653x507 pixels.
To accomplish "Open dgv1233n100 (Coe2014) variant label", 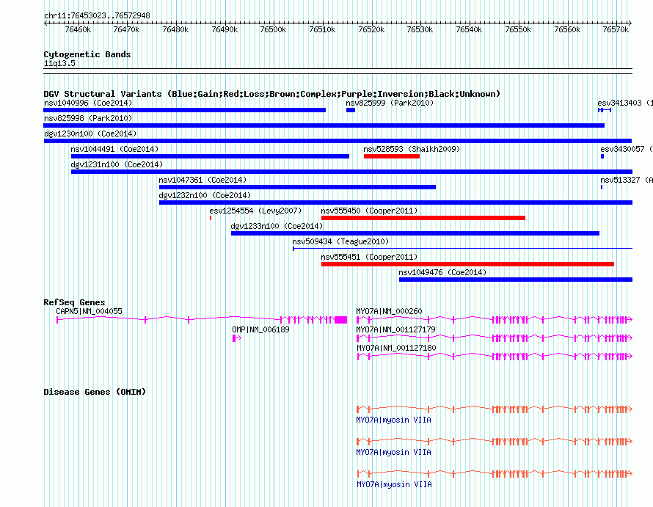I will (x=277, y=226).
